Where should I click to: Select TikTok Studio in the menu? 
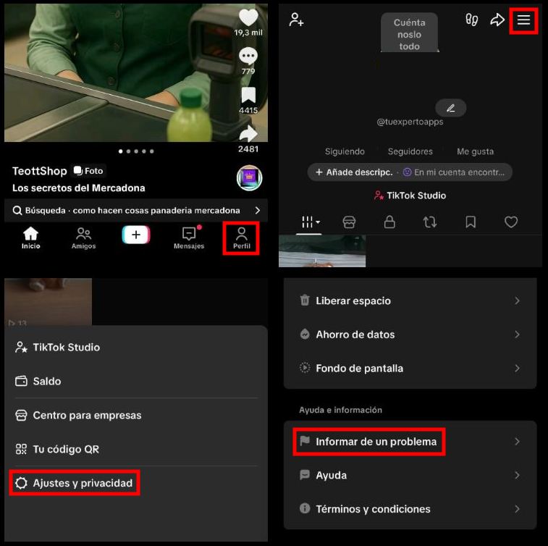coord(67,347)
